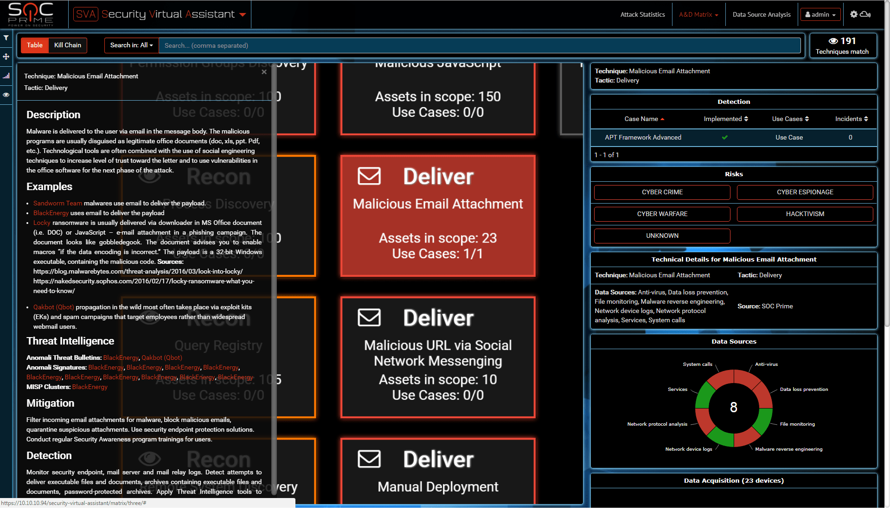Click the search techniques input field

pos(479,45)
